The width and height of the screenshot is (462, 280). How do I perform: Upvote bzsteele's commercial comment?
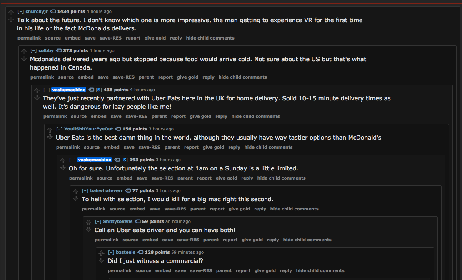[x=101, y=253]
